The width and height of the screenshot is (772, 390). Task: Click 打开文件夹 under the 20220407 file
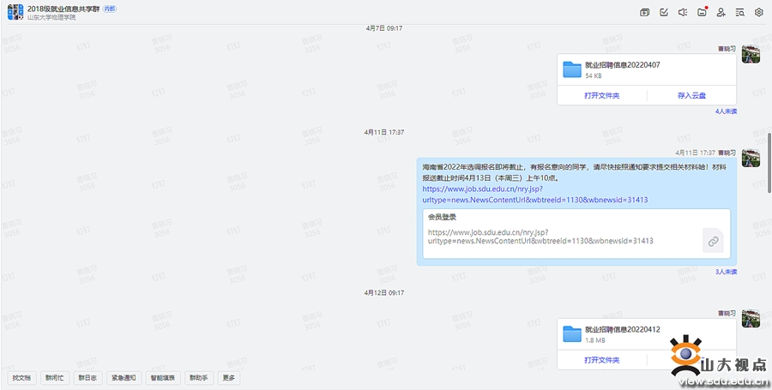click(602, 95)
